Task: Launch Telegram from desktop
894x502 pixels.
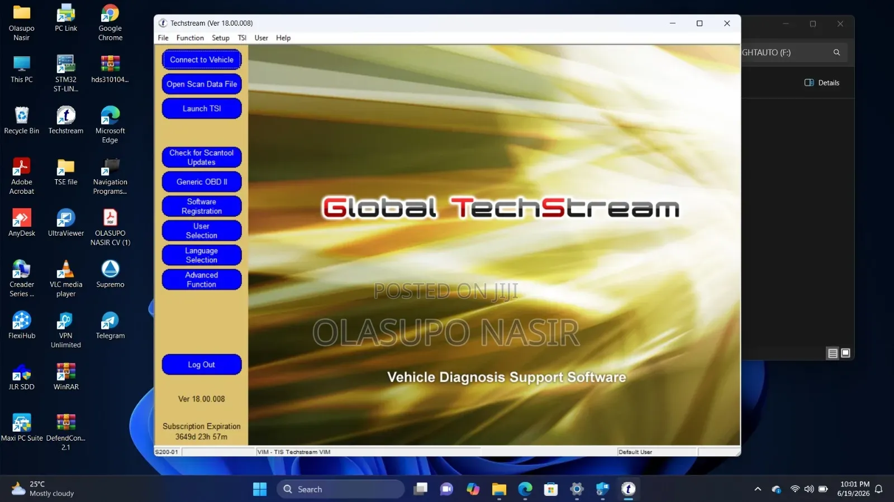Action: click(110, 325)
